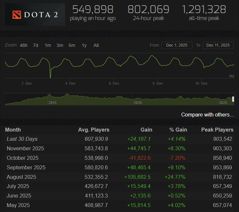Click the percent gain +0.52%
The image size is (239, 212).
point(176,196)
